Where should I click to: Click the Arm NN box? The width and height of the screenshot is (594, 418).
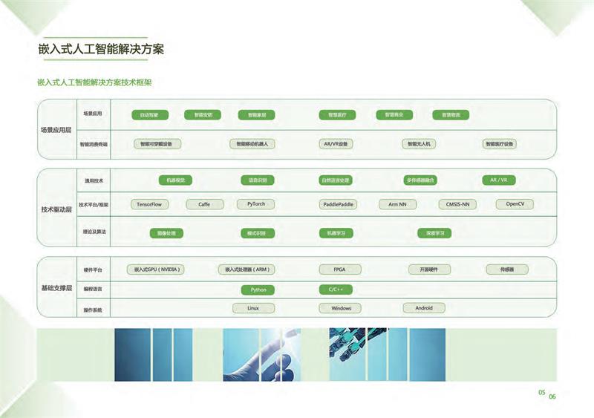coord(397,204)
